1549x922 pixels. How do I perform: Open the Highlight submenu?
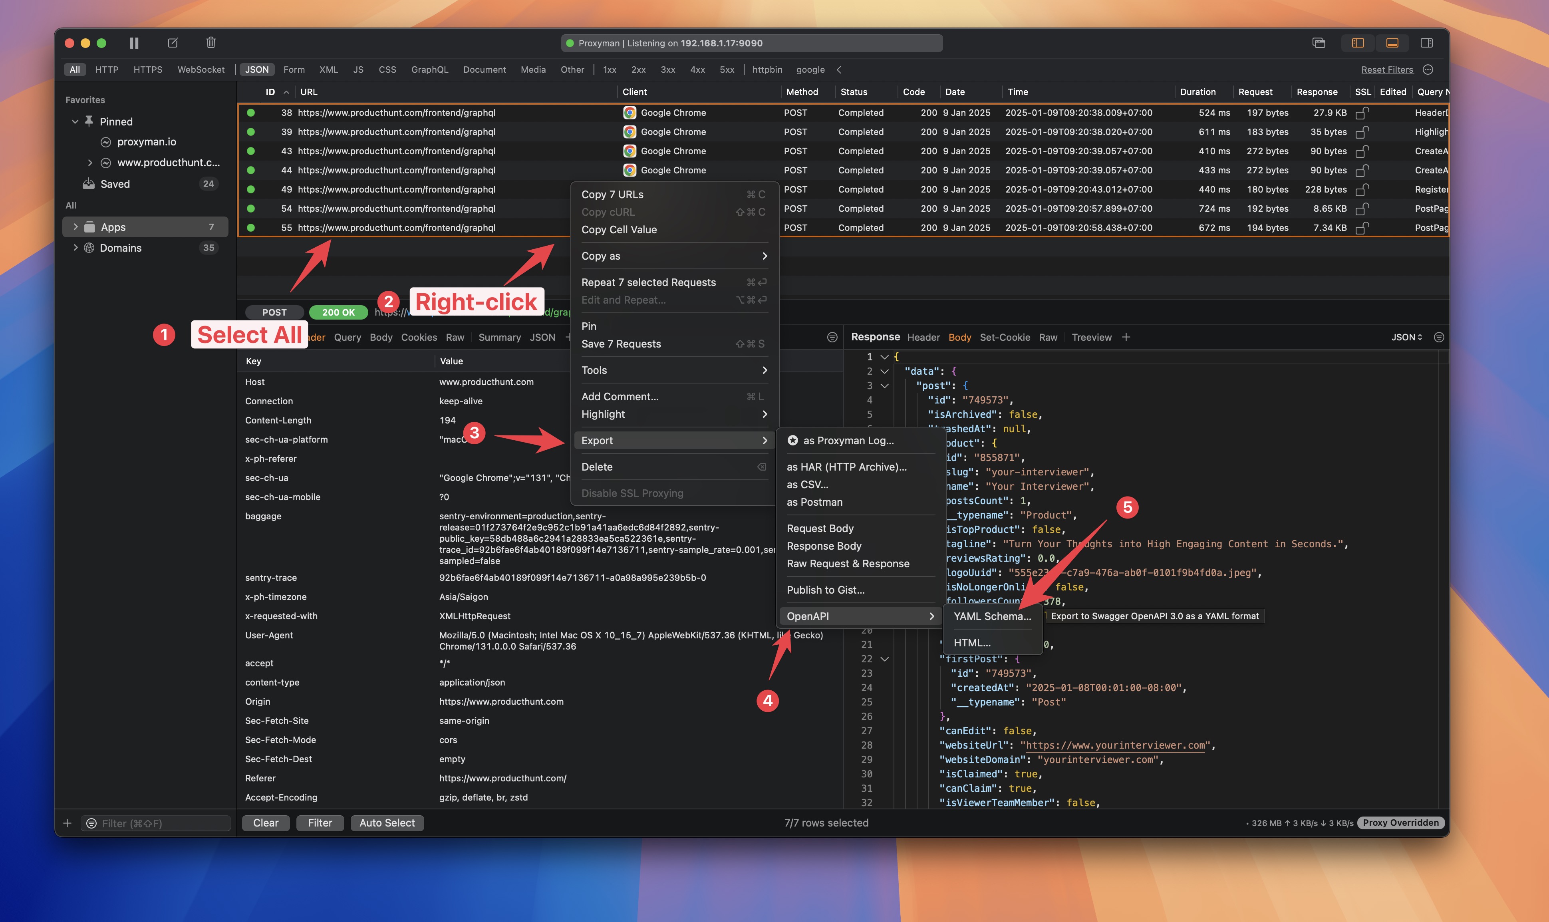coord(674,414)
